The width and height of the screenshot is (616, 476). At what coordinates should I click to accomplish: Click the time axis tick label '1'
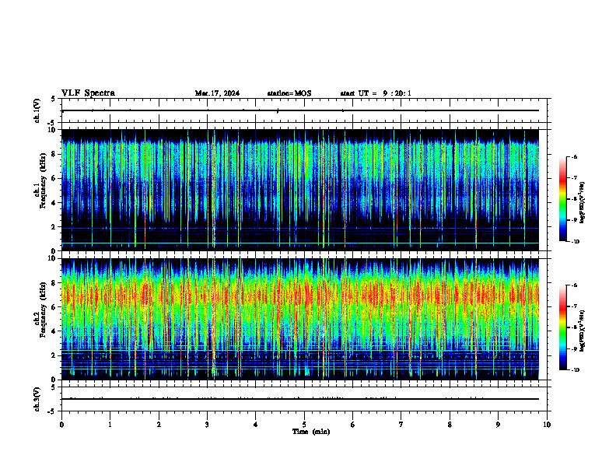(x=110, y=425)
